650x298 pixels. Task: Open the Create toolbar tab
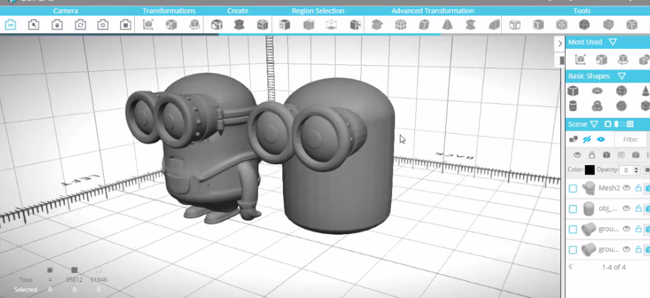tap(237, 11)
